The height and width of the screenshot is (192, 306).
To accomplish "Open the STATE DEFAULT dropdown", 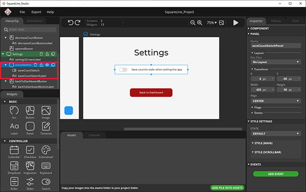I will [275, 134].
